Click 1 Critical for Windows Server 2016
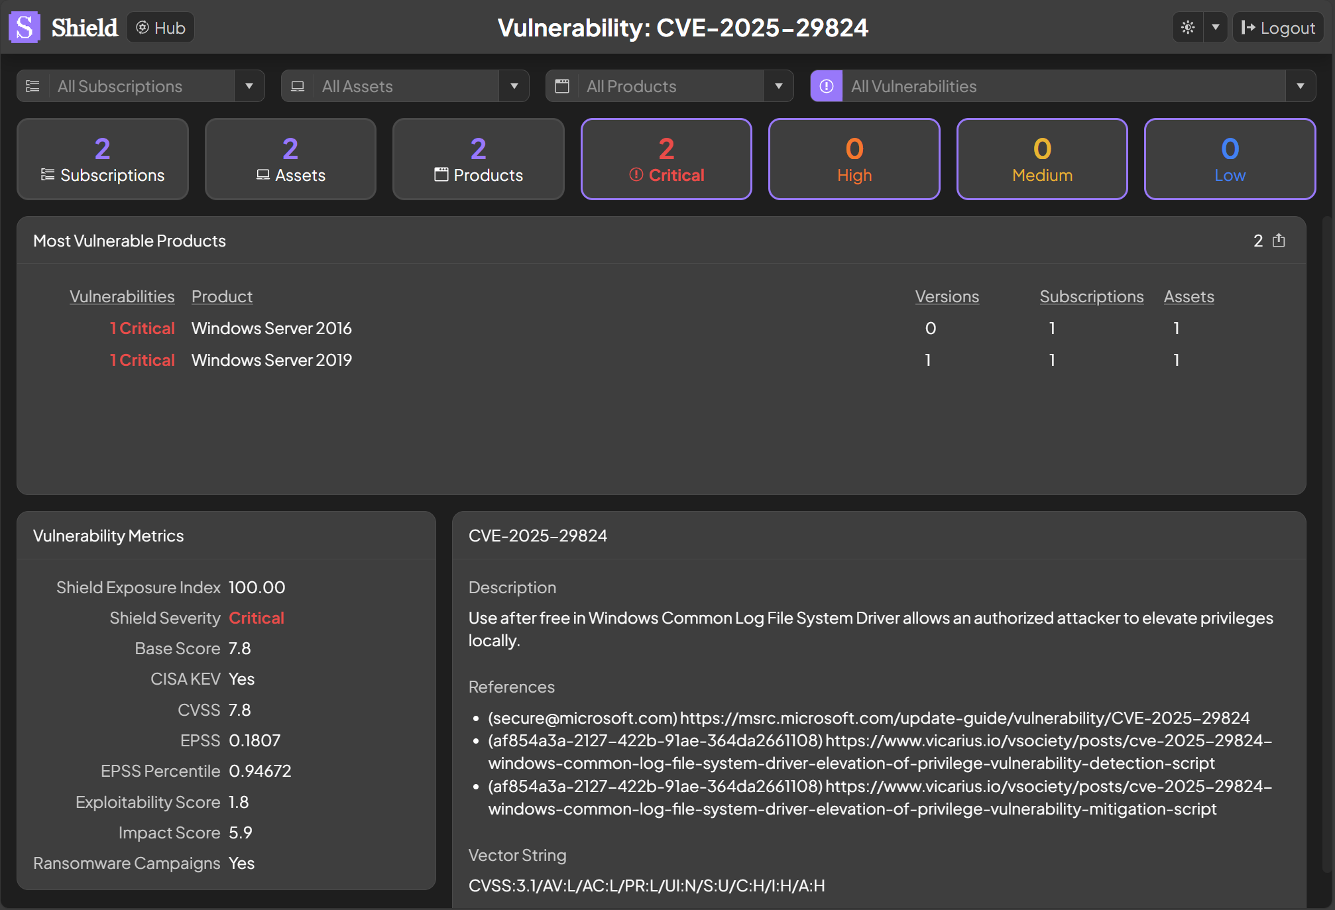Screen dimensions: 1335x910 pos(142,328)
